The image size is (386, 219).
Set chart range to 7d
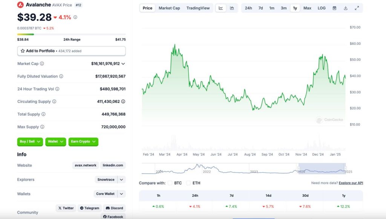point(260,8)
